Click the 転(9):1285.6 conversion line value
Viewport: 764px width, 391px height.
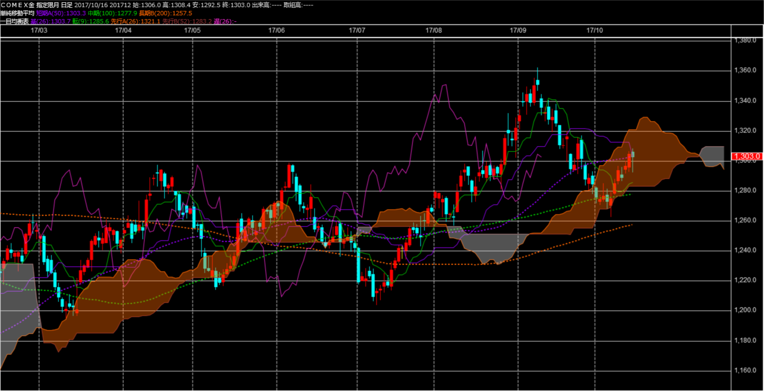click(x=91, y=21)
